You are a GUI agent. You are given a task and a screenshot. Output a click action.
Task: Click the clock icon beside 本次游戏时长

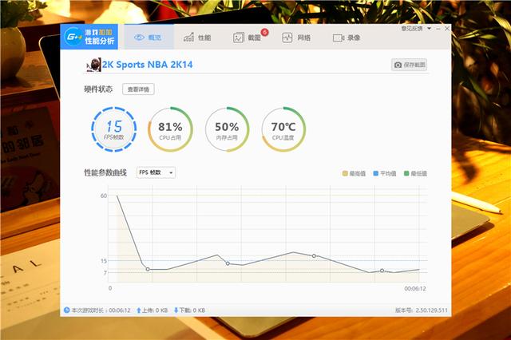coord(67,310)
